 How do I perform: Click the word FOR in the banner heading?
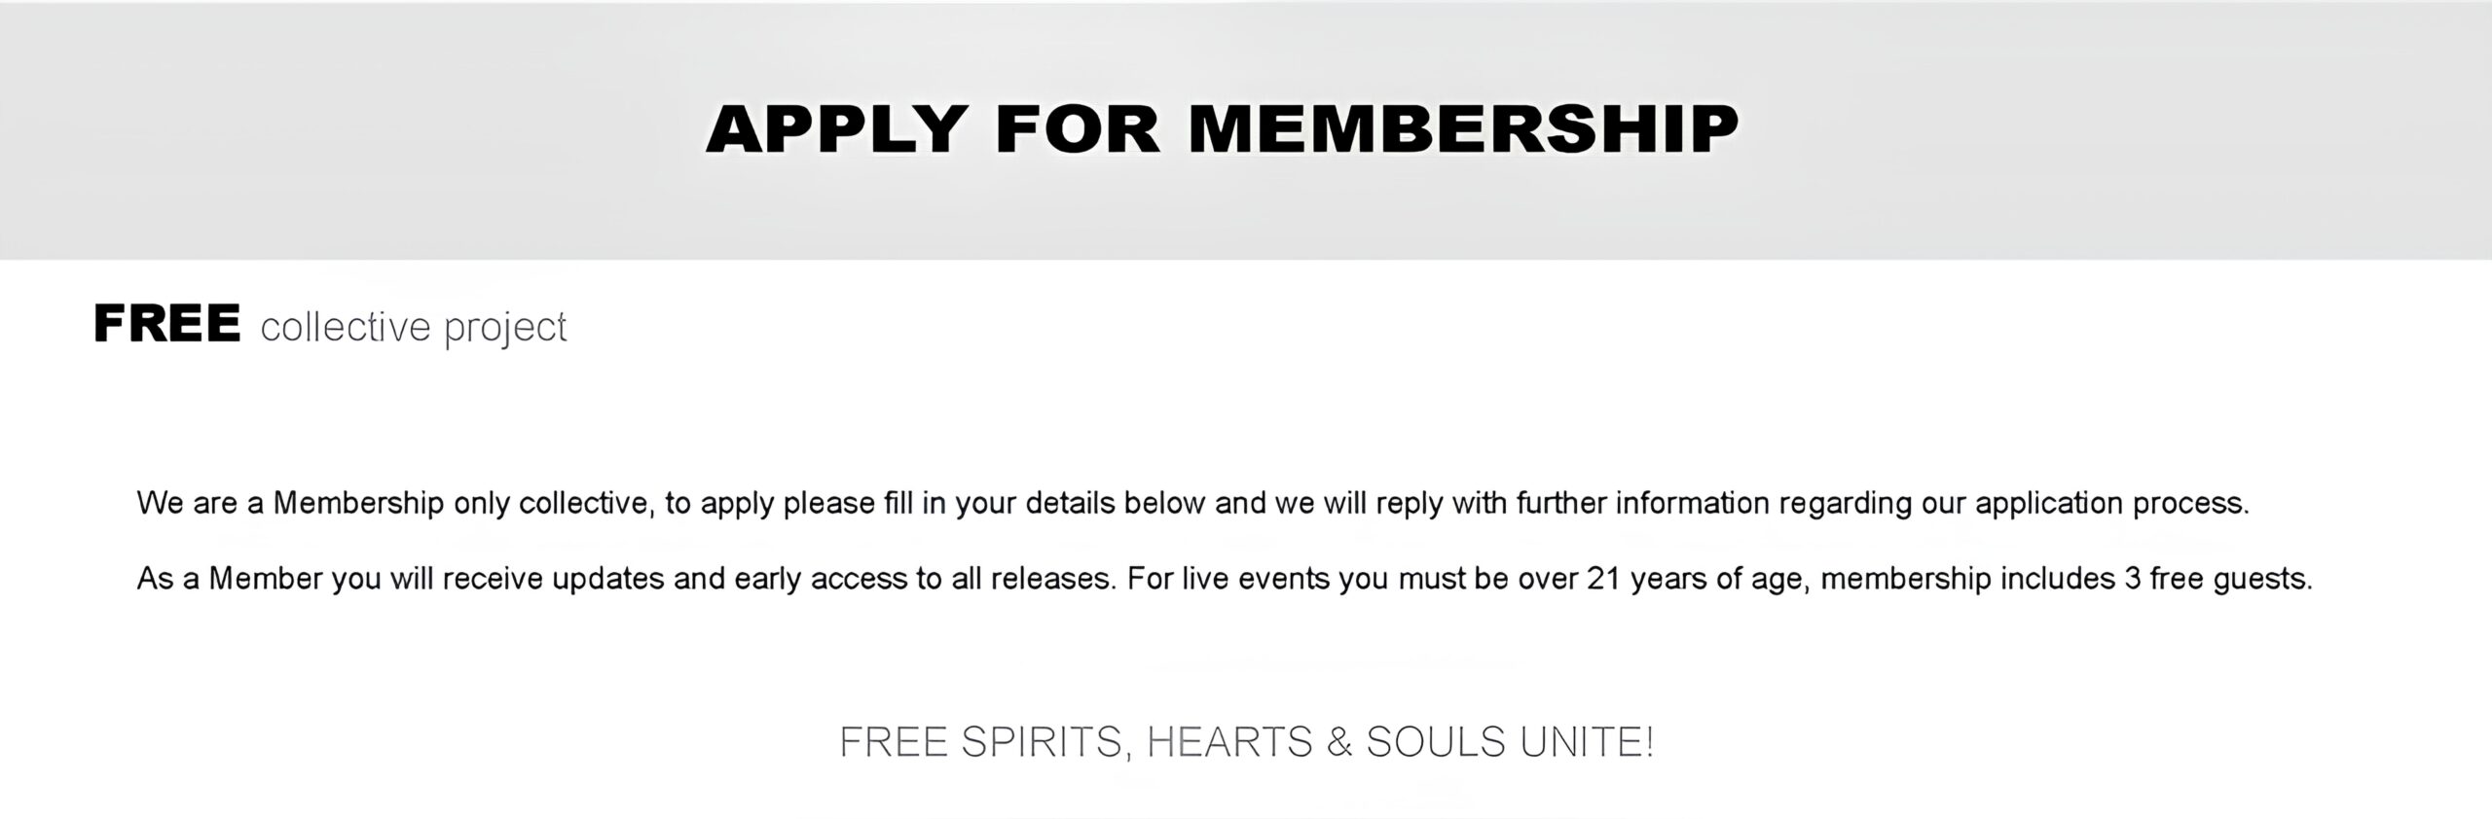coord(1079,128)
